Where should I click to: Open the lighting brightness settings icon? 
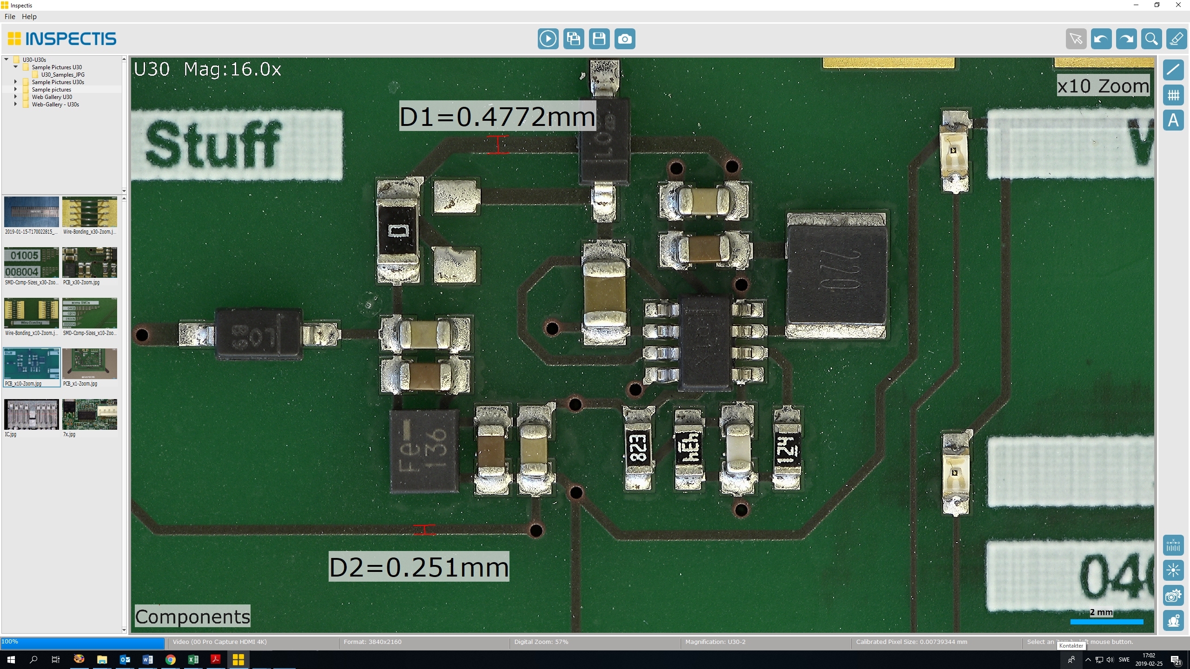click(x=1173, y=570)
